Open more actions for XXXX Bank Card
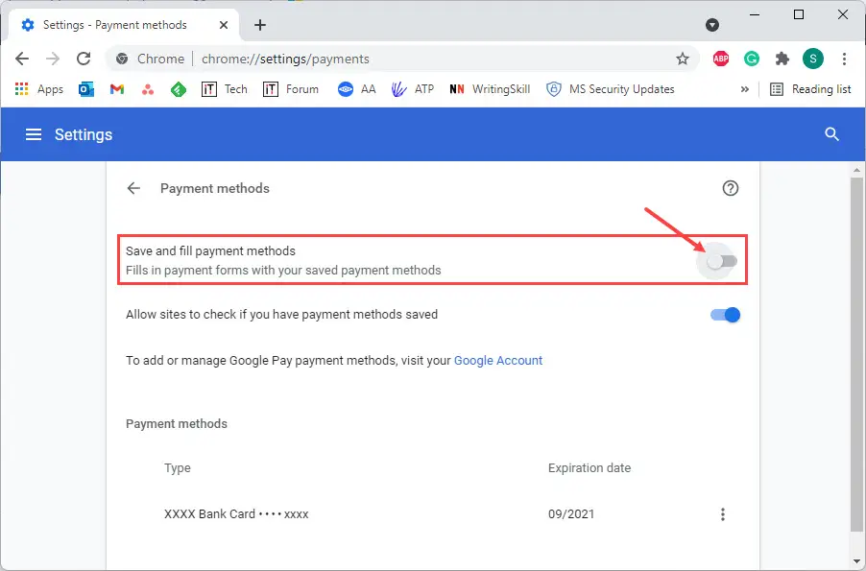This screenshot has height=571, width=866. [x=722, y=514]
